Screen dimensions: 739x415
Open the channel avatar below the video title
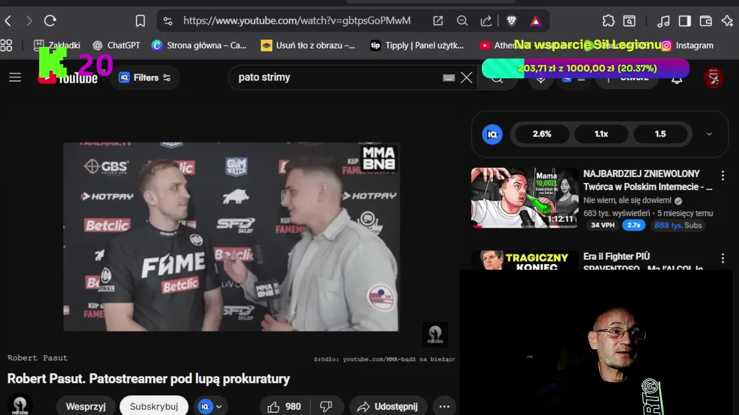pyautogui.click(x=20, y=405)
